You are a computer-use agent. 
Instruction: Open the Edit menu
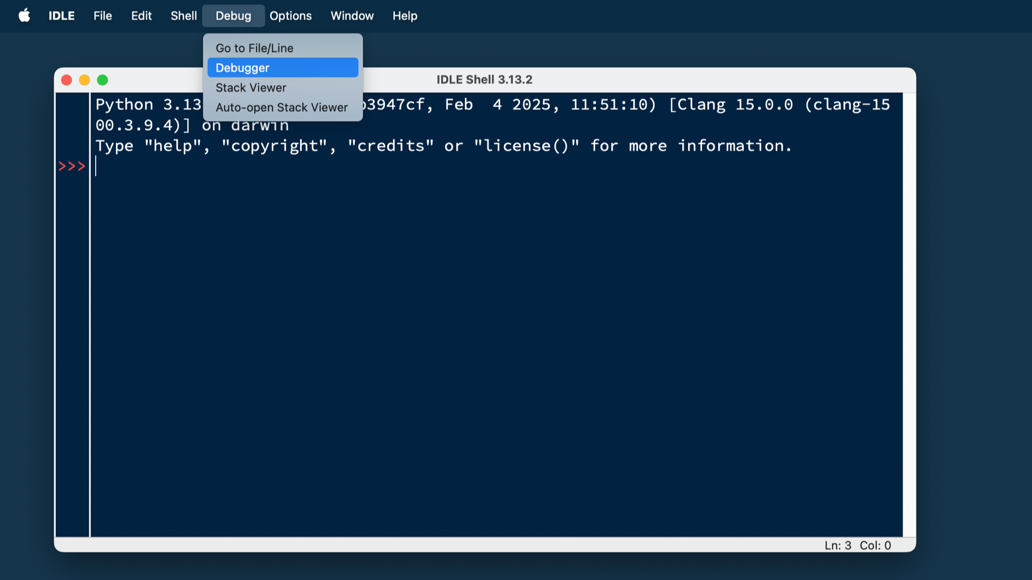click(x=141, y=16)
